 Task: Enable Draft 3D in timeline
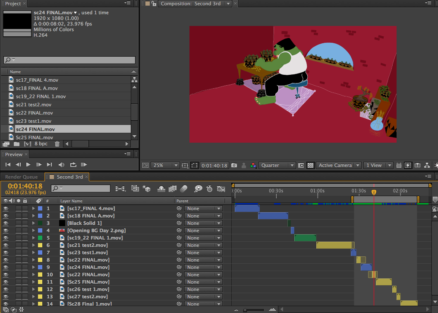pos(146,188)
